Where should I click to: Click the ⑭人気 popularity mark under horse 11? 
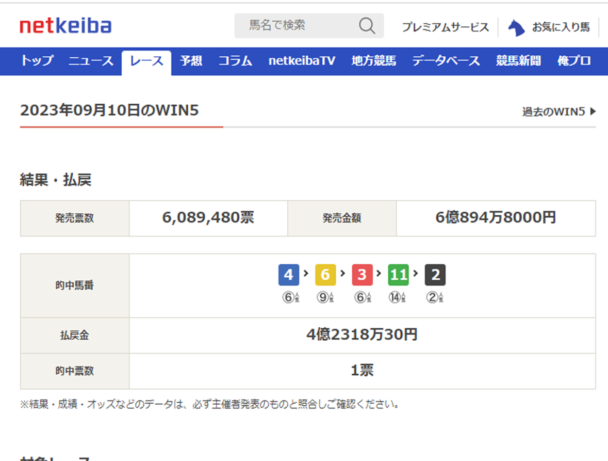398,296
